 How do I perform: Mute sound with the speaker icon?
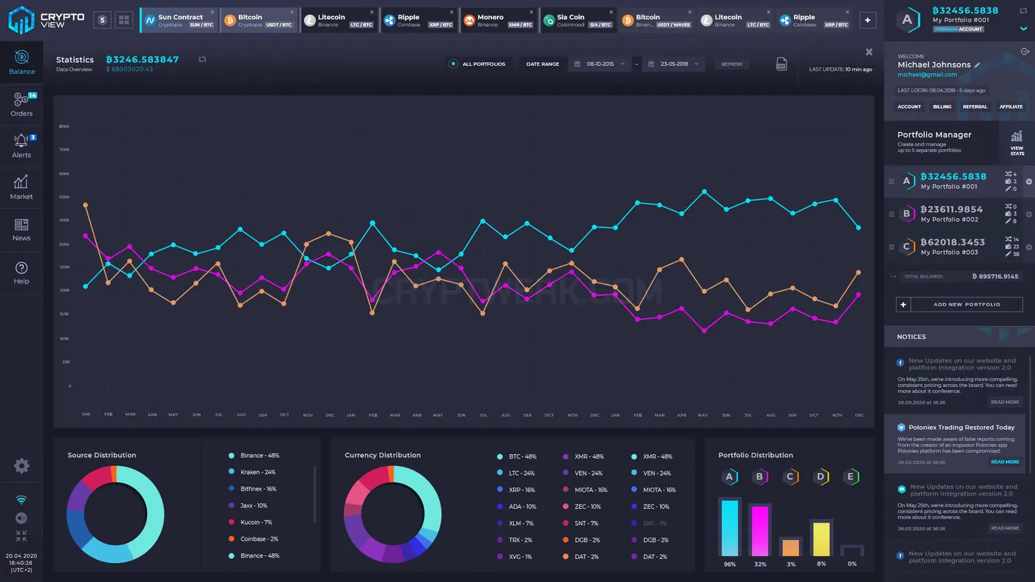click(x=21, y=518)
